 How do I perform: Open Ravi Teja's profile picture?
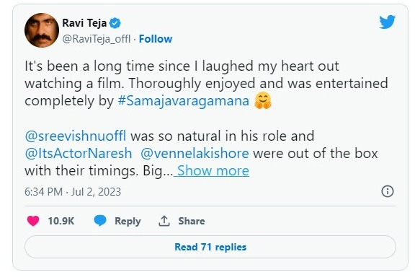point(42,30)
